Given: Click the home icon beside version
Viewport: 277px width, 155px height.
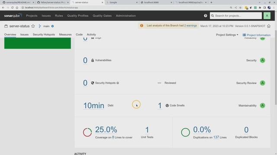Looking at the screenshot, I should (269, 26).
